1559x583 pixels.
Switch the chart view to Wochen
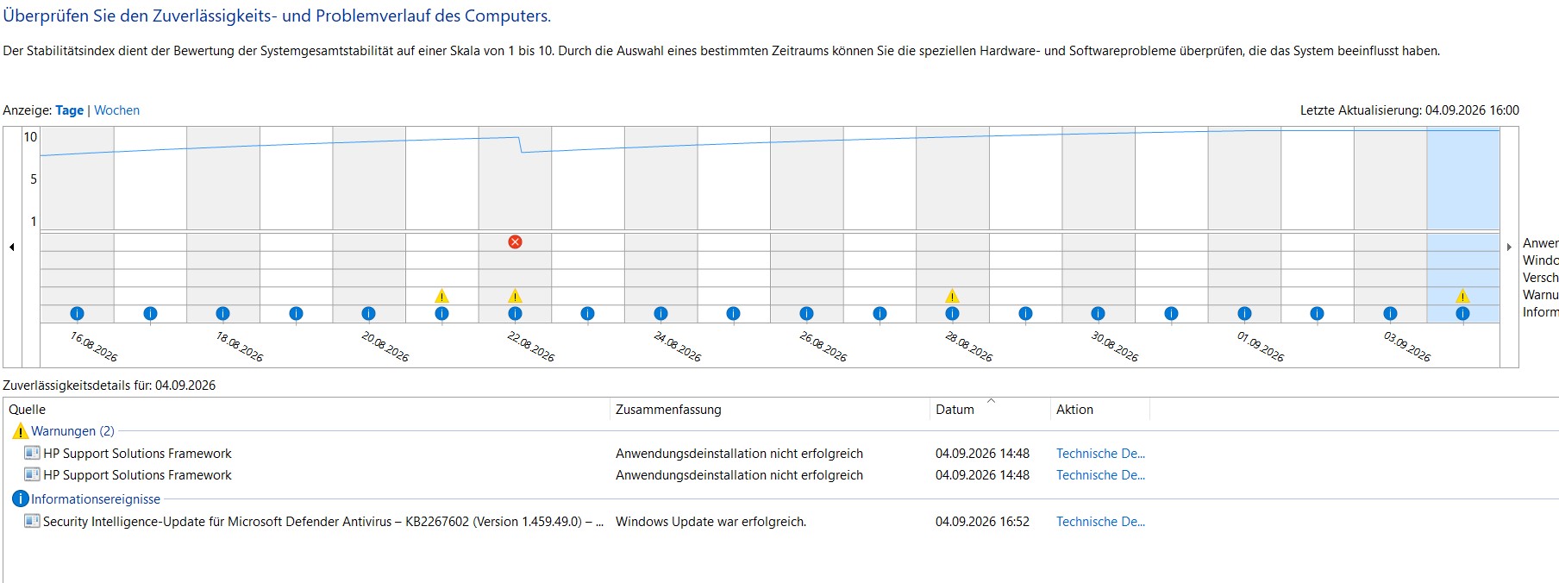pos(116,110)
